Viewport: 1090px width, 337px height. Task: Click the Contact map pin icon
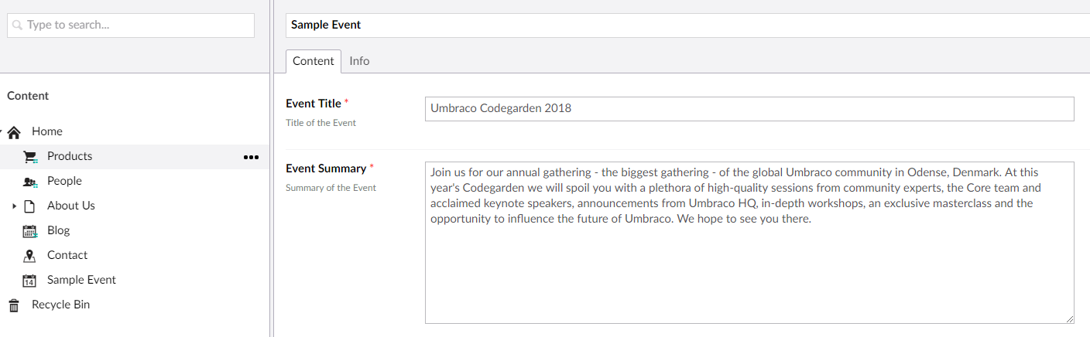point(29,256)
